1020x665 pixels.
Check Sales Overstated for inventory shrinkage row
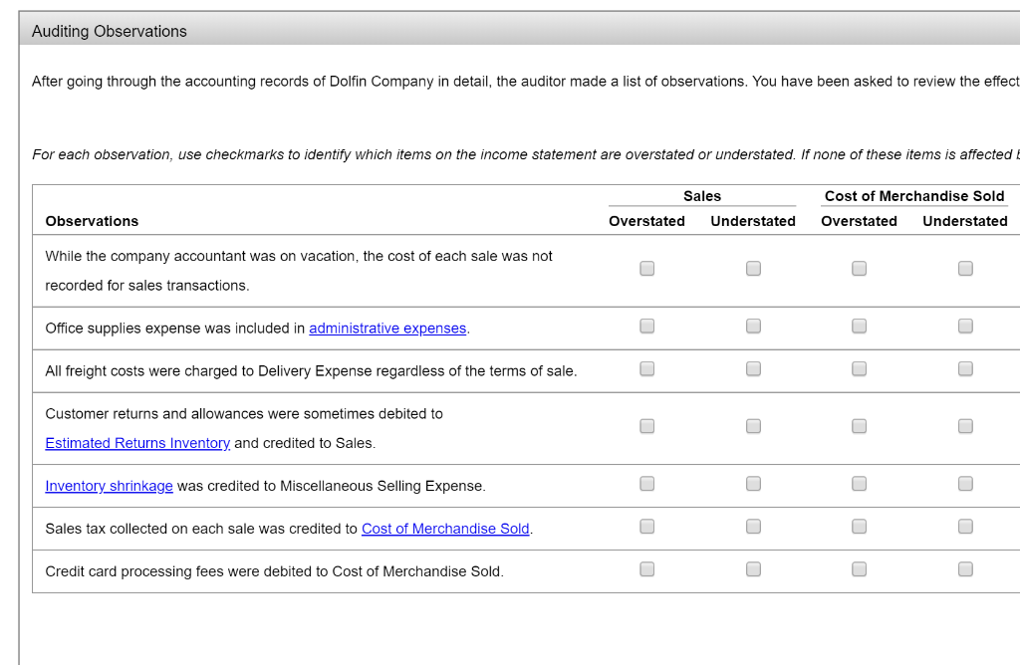[646, 484]
